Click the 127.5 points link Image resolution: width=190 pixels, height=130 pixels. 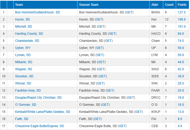coord(181,12)
